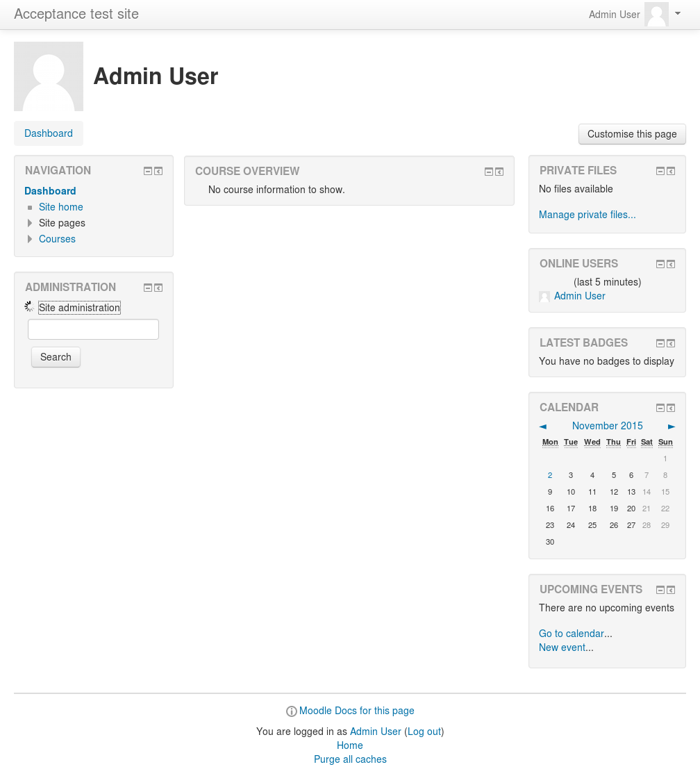Dock the Course overview block
The width and height of the screenshot is (700, 776).
499,172
